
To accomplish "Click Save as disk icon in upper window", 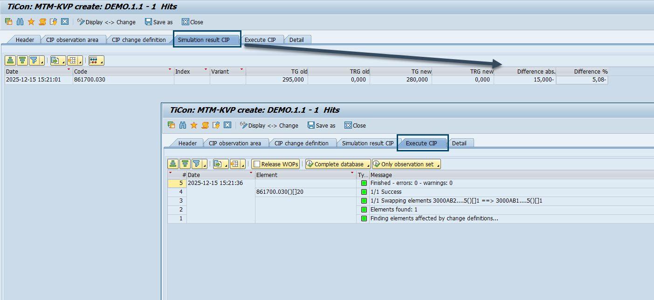I will pyautogui.click(x=148, y=22).
